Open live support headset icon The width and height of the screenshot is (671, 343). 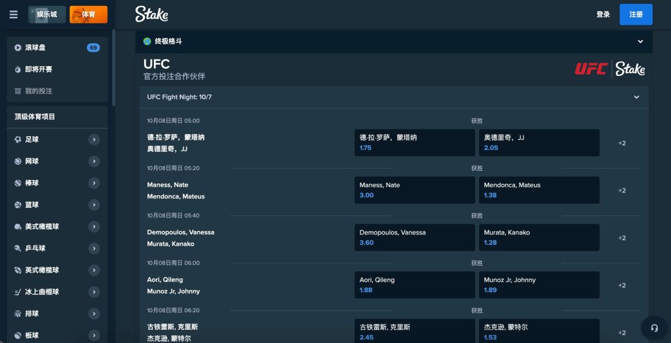point(655,328)
